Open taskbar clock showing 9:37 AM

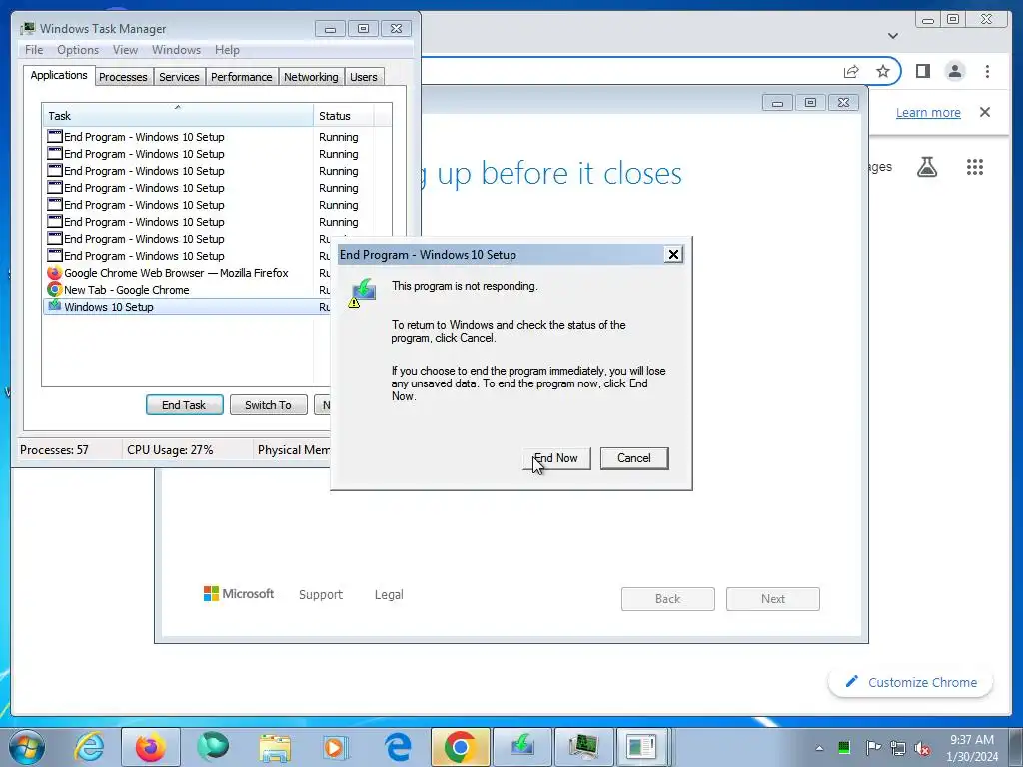972,748
